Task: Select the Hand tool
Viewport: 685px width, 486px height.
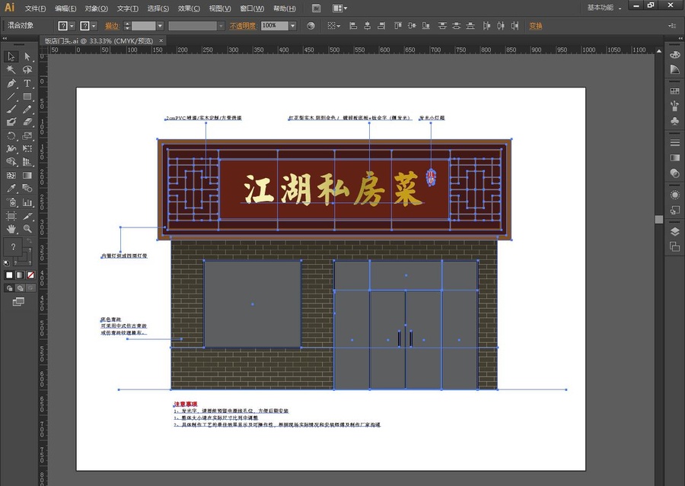Action: pos(11,228)
